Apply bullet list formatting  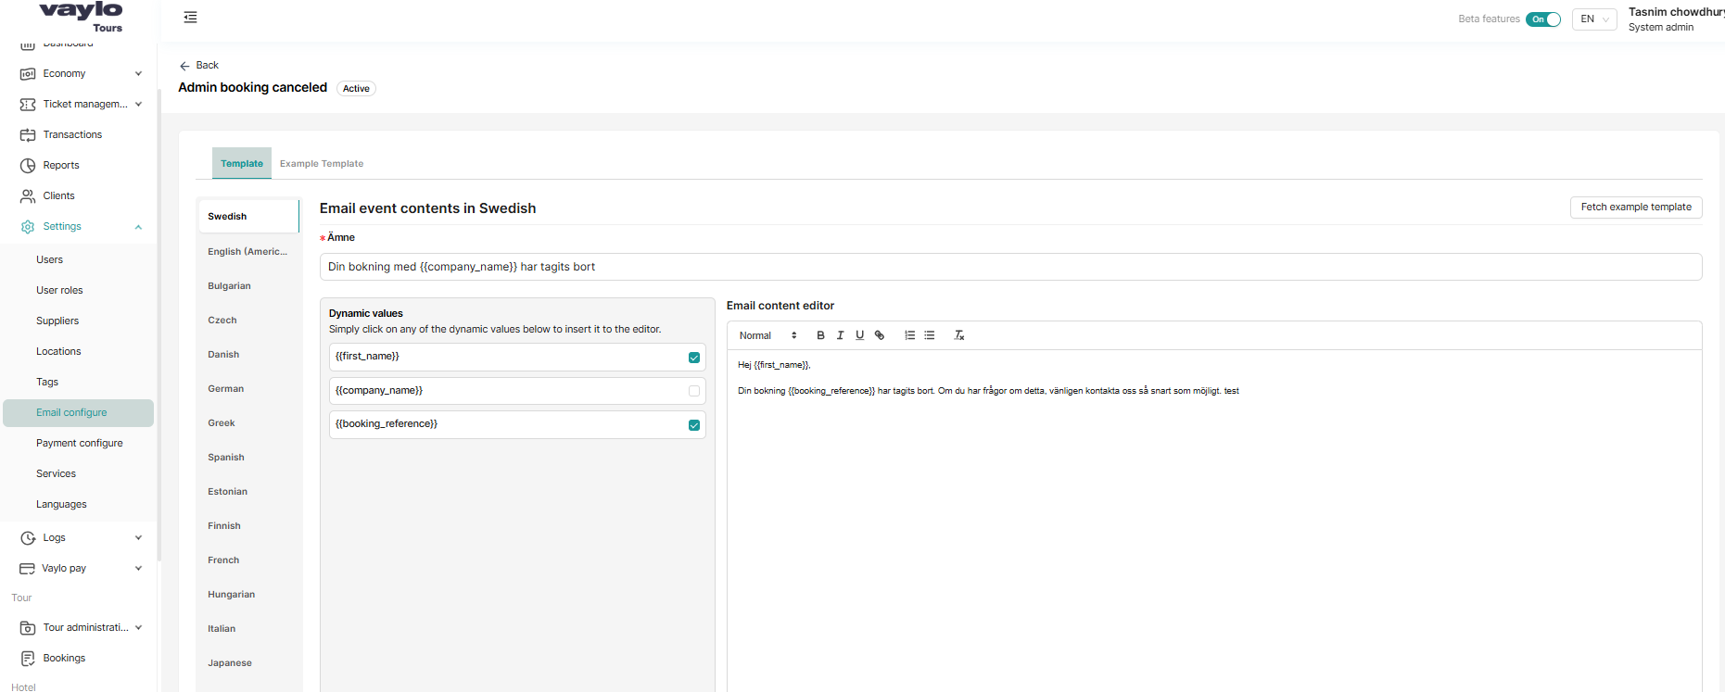click(930, 335)
